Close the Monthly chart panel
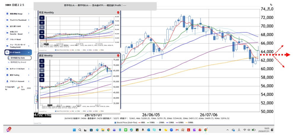 [x=118, y=12]
